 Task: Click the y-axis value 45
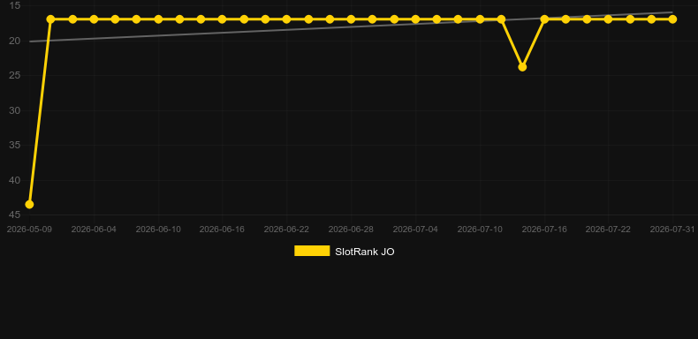tap(15, 215)
